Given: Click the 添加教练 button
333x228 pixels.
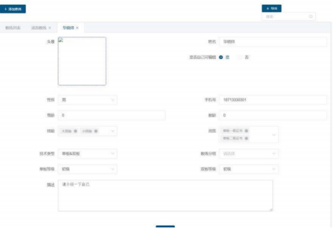Looking at the screenshot, I should pos(13,9).
